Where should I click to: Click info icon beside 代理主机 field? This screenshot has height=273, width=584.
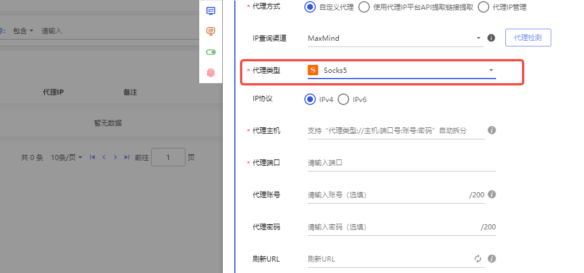coord(492,130)
